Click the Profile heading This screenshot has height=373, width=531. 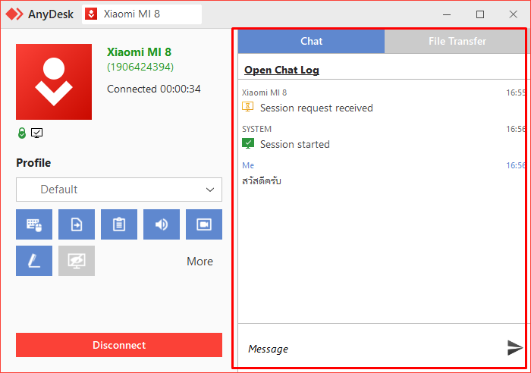33,163
